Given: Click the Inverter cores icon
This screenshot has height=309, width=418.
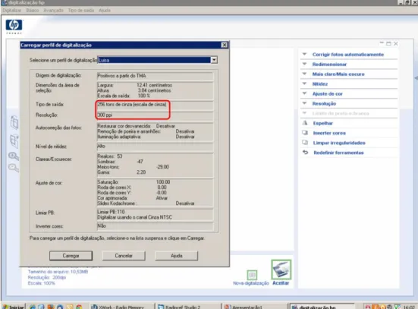Looking at the screenshot, I should (x=305, y=133).
